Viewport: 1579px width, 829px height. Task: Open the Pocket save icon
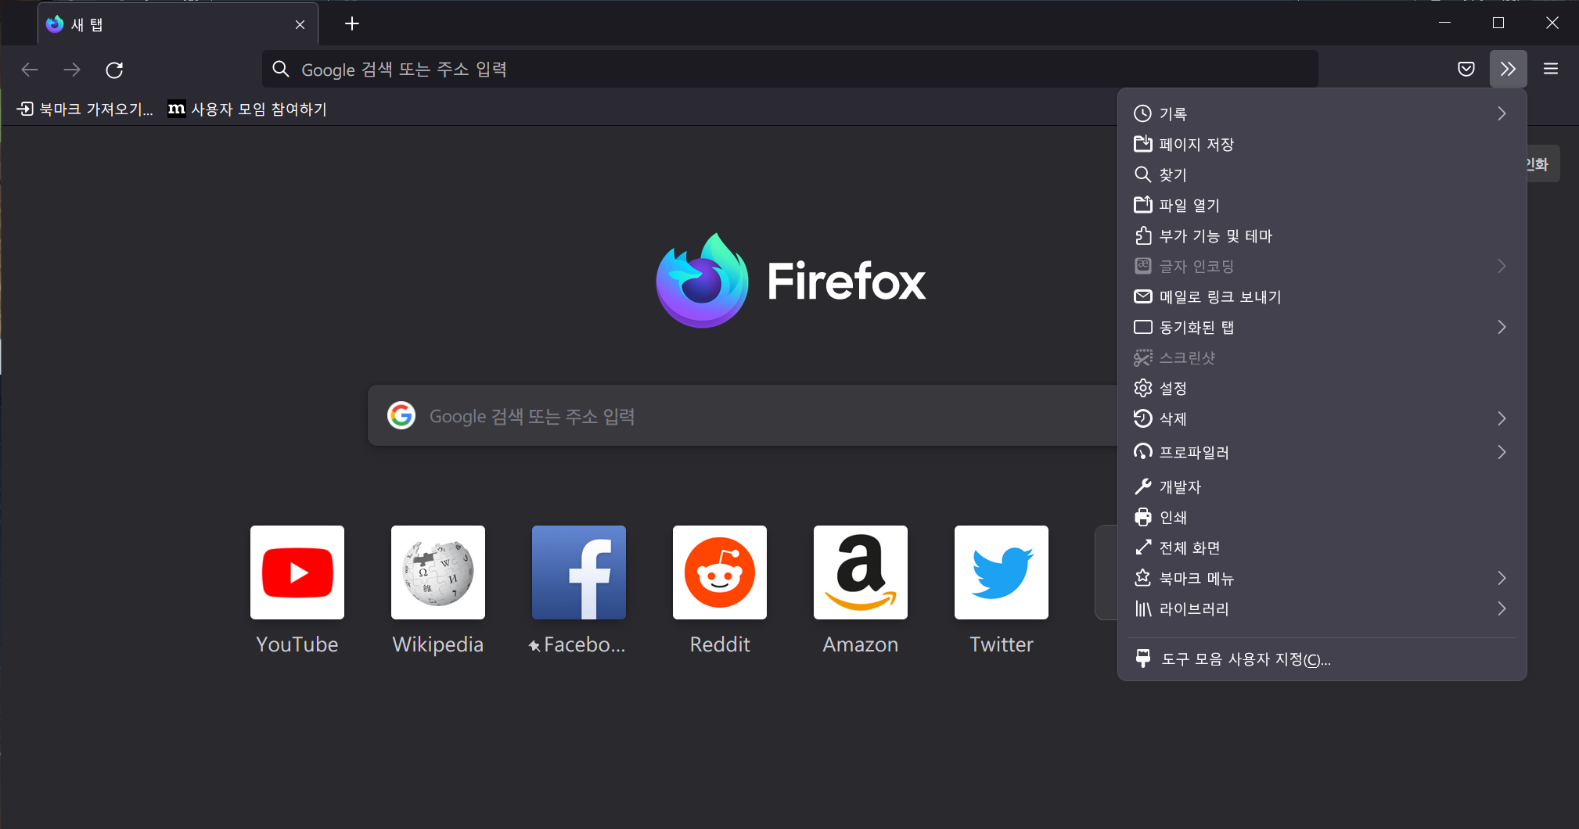(x=1466, y=69)
